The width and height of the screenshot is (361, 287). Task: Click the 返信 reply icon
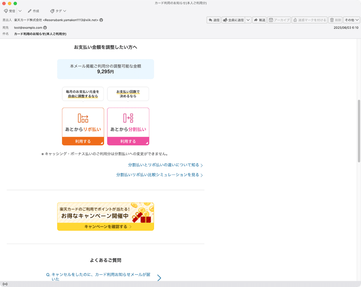coord(214,20)
